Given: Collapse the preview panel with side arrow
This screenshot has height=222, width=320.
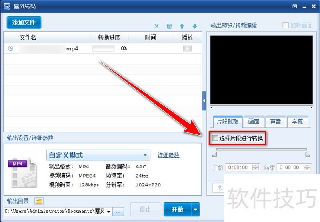Looking at the screenshot, I should [x=204, y=101].
